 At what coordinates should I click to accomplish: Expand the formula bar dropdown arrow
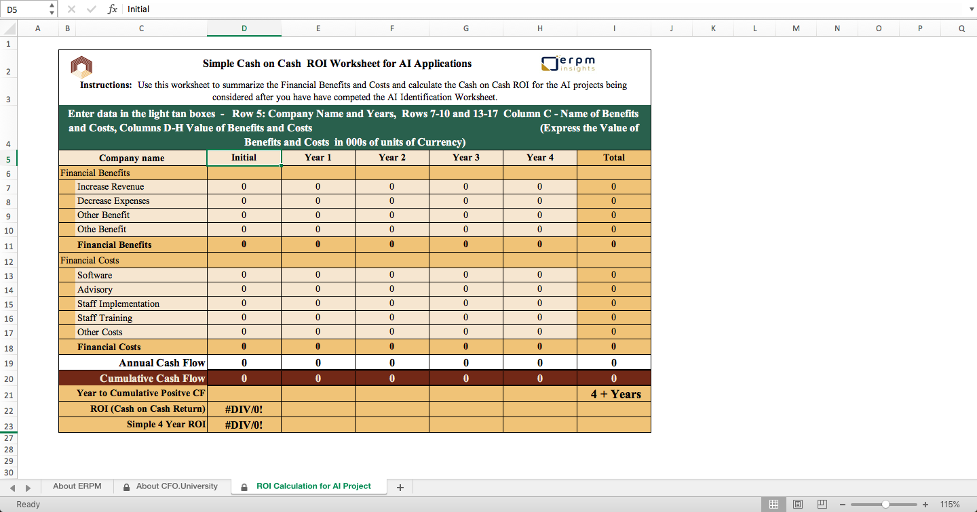point(970,9)
